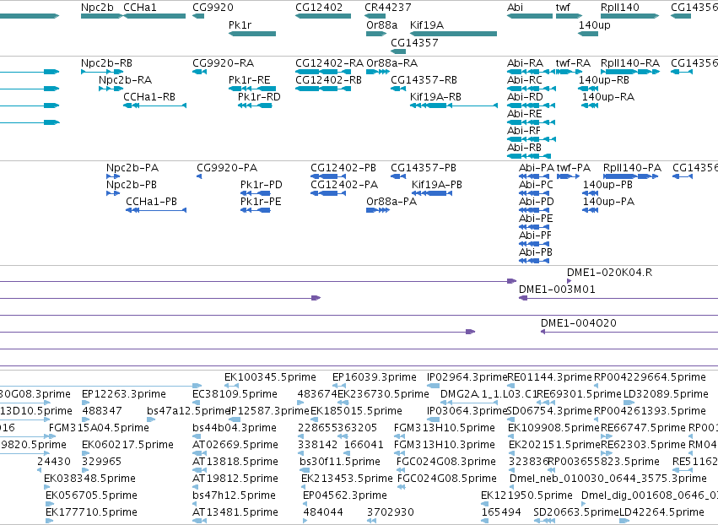Click EST AT02669.5prime
The image size is (718, 525).
199,453
